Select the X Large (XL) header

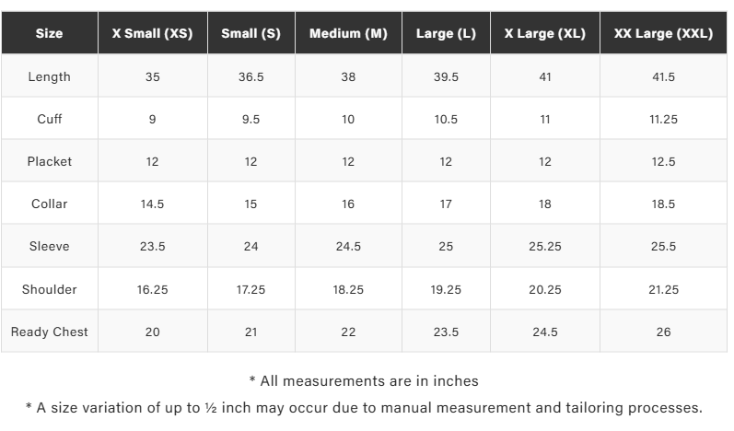(x=544, y=33)
